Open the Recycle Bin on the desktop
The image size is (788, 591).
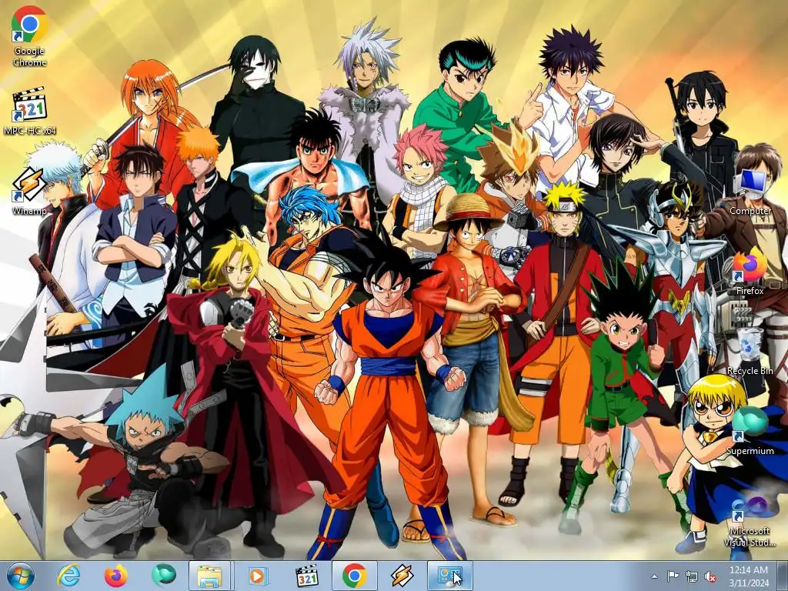(750, 351)
